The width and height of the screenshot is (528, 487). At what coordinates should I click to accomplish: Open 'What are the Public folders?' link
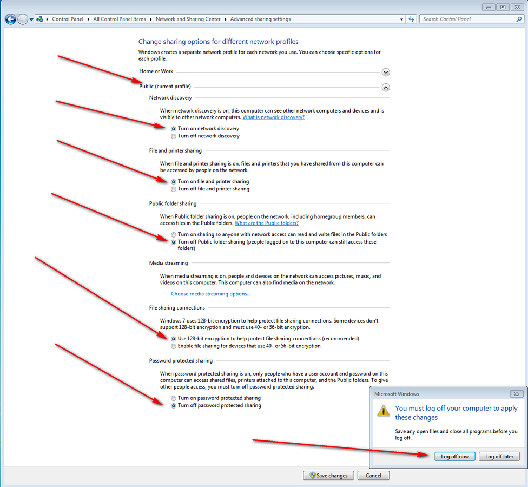click(x=267, y=223)
